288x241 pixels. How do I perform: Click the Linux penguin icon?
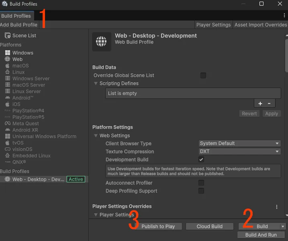point(7,72)
